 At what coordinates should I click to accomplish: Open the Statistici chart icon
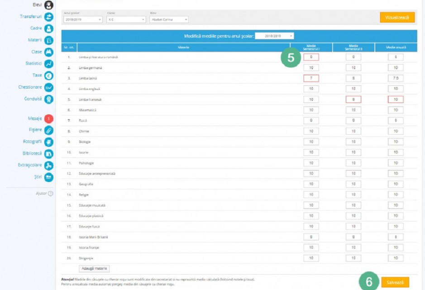pos(48,64)
